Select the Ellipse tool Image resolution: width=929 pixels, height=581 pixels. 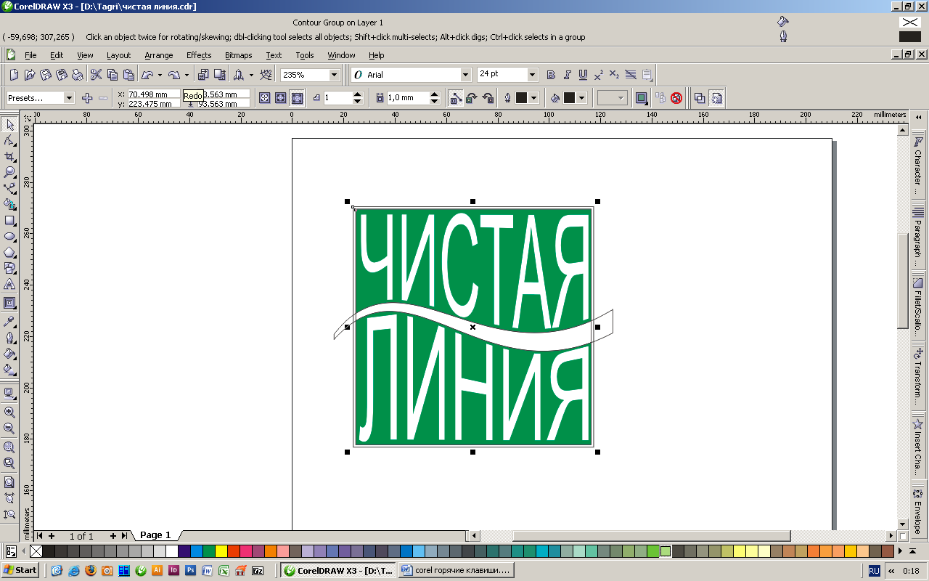tap(10, 237)
